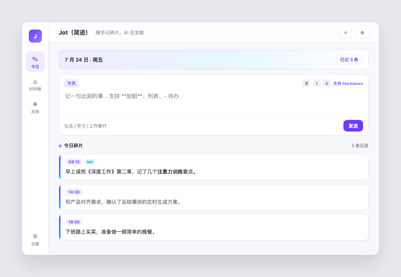Click the Jot（简迹） title
Screen dimensions: 401x277
coord(74,32)
